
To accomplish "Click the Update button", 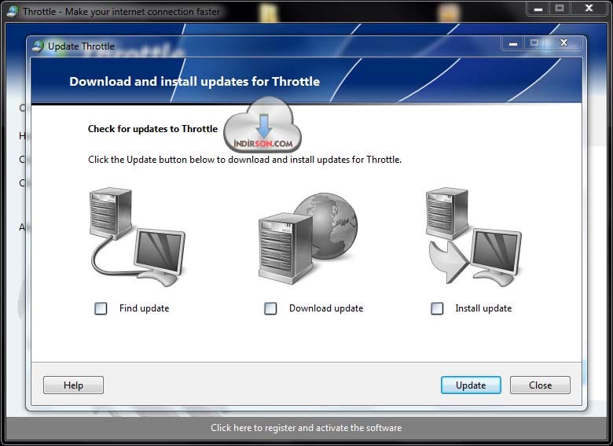I will pyautogui.click(x=471, y=385).
